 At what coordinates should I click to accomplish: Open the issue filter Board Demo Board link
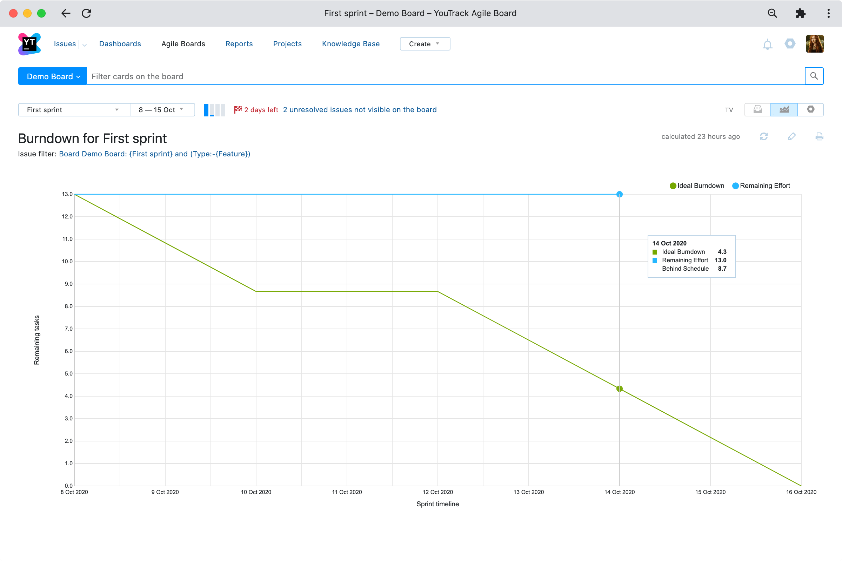(154, 154)
